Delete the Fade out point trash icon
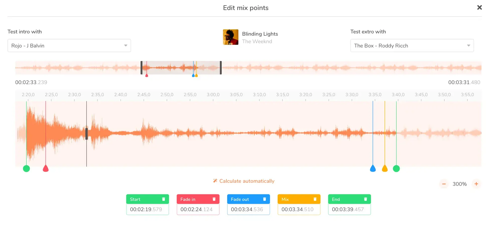The width and height of the screenshot is (490, 231). pos(265,199)
